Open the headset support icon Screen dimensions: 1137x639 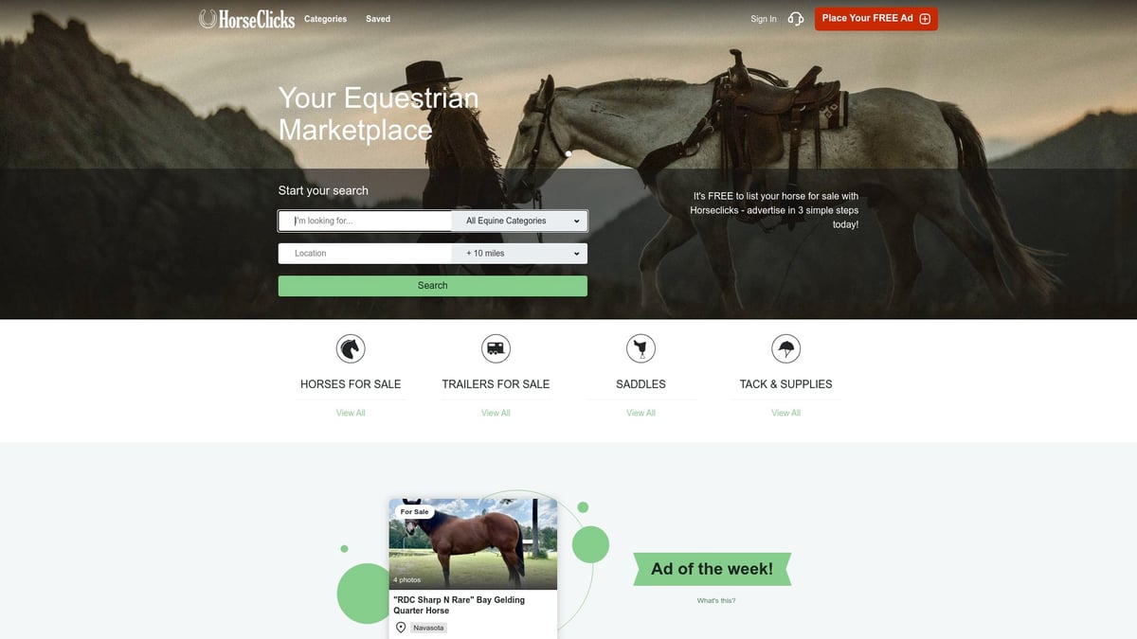[x=796, y=19]
